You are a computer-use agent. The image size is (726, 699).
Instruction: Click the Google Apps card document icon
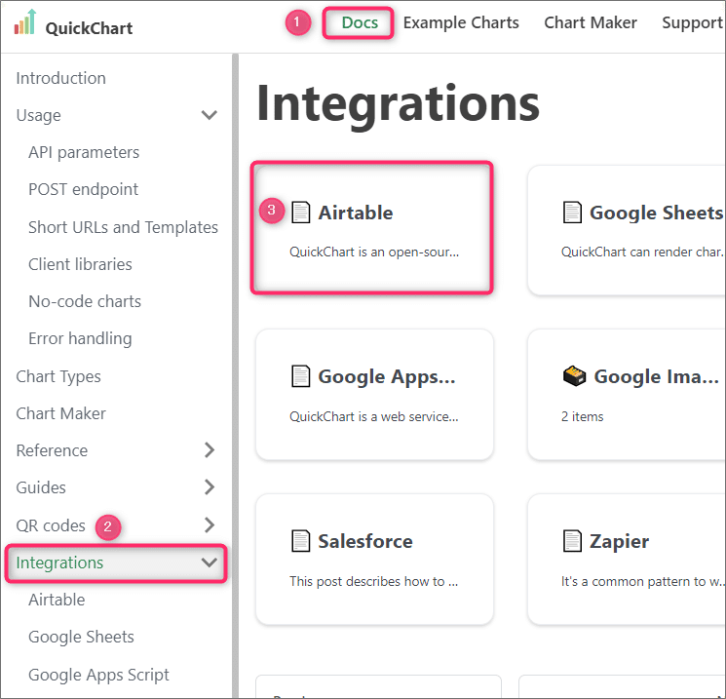(300, 376)
